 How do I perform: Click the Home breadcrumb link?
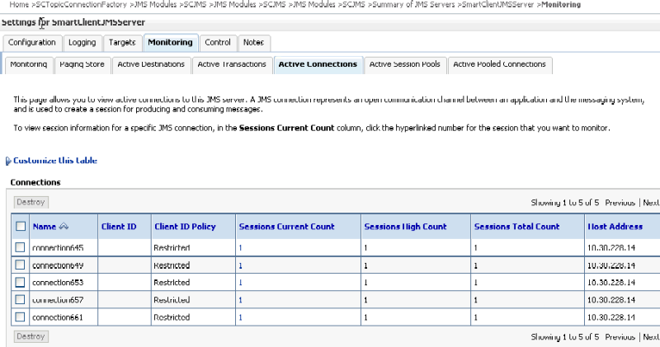tap(19, 5)
